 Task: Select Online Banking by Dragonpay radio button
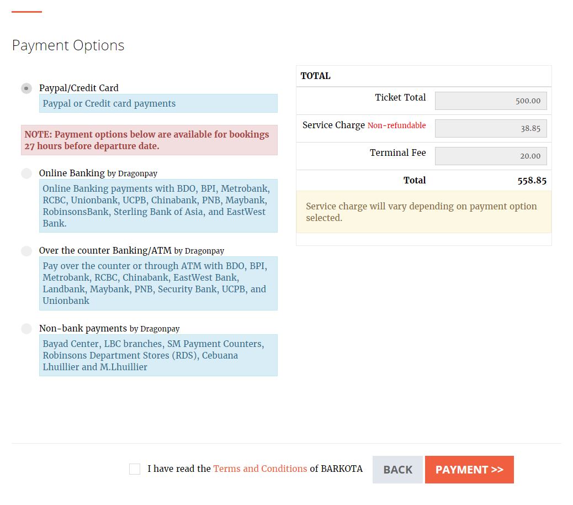click(26, 173)
